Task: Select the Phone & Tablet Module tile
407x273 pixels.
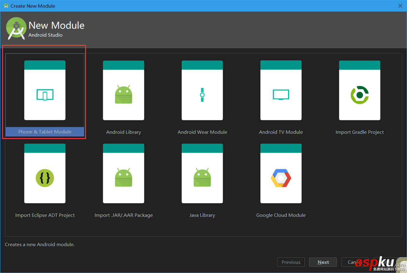Action: point(45,95)
